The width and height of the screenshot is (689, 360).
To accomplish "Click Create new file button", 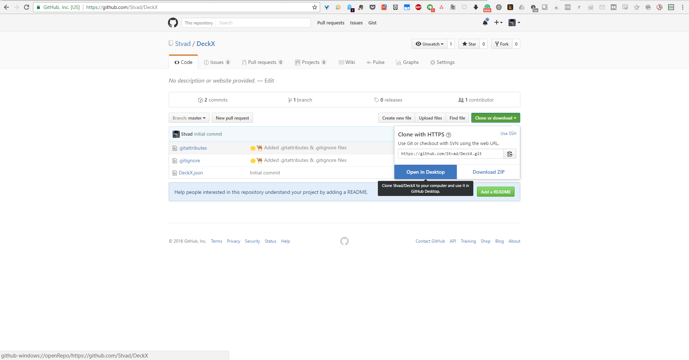I will click(397, 118).
